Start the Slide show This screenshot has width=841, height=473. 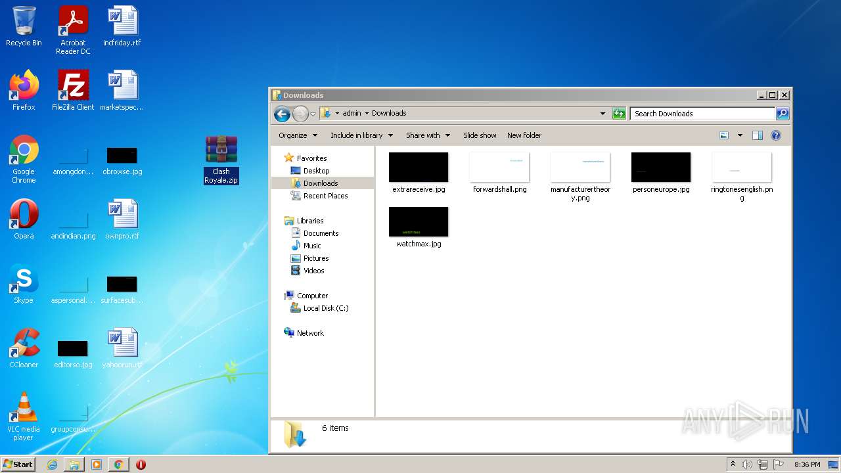point(480,135)
